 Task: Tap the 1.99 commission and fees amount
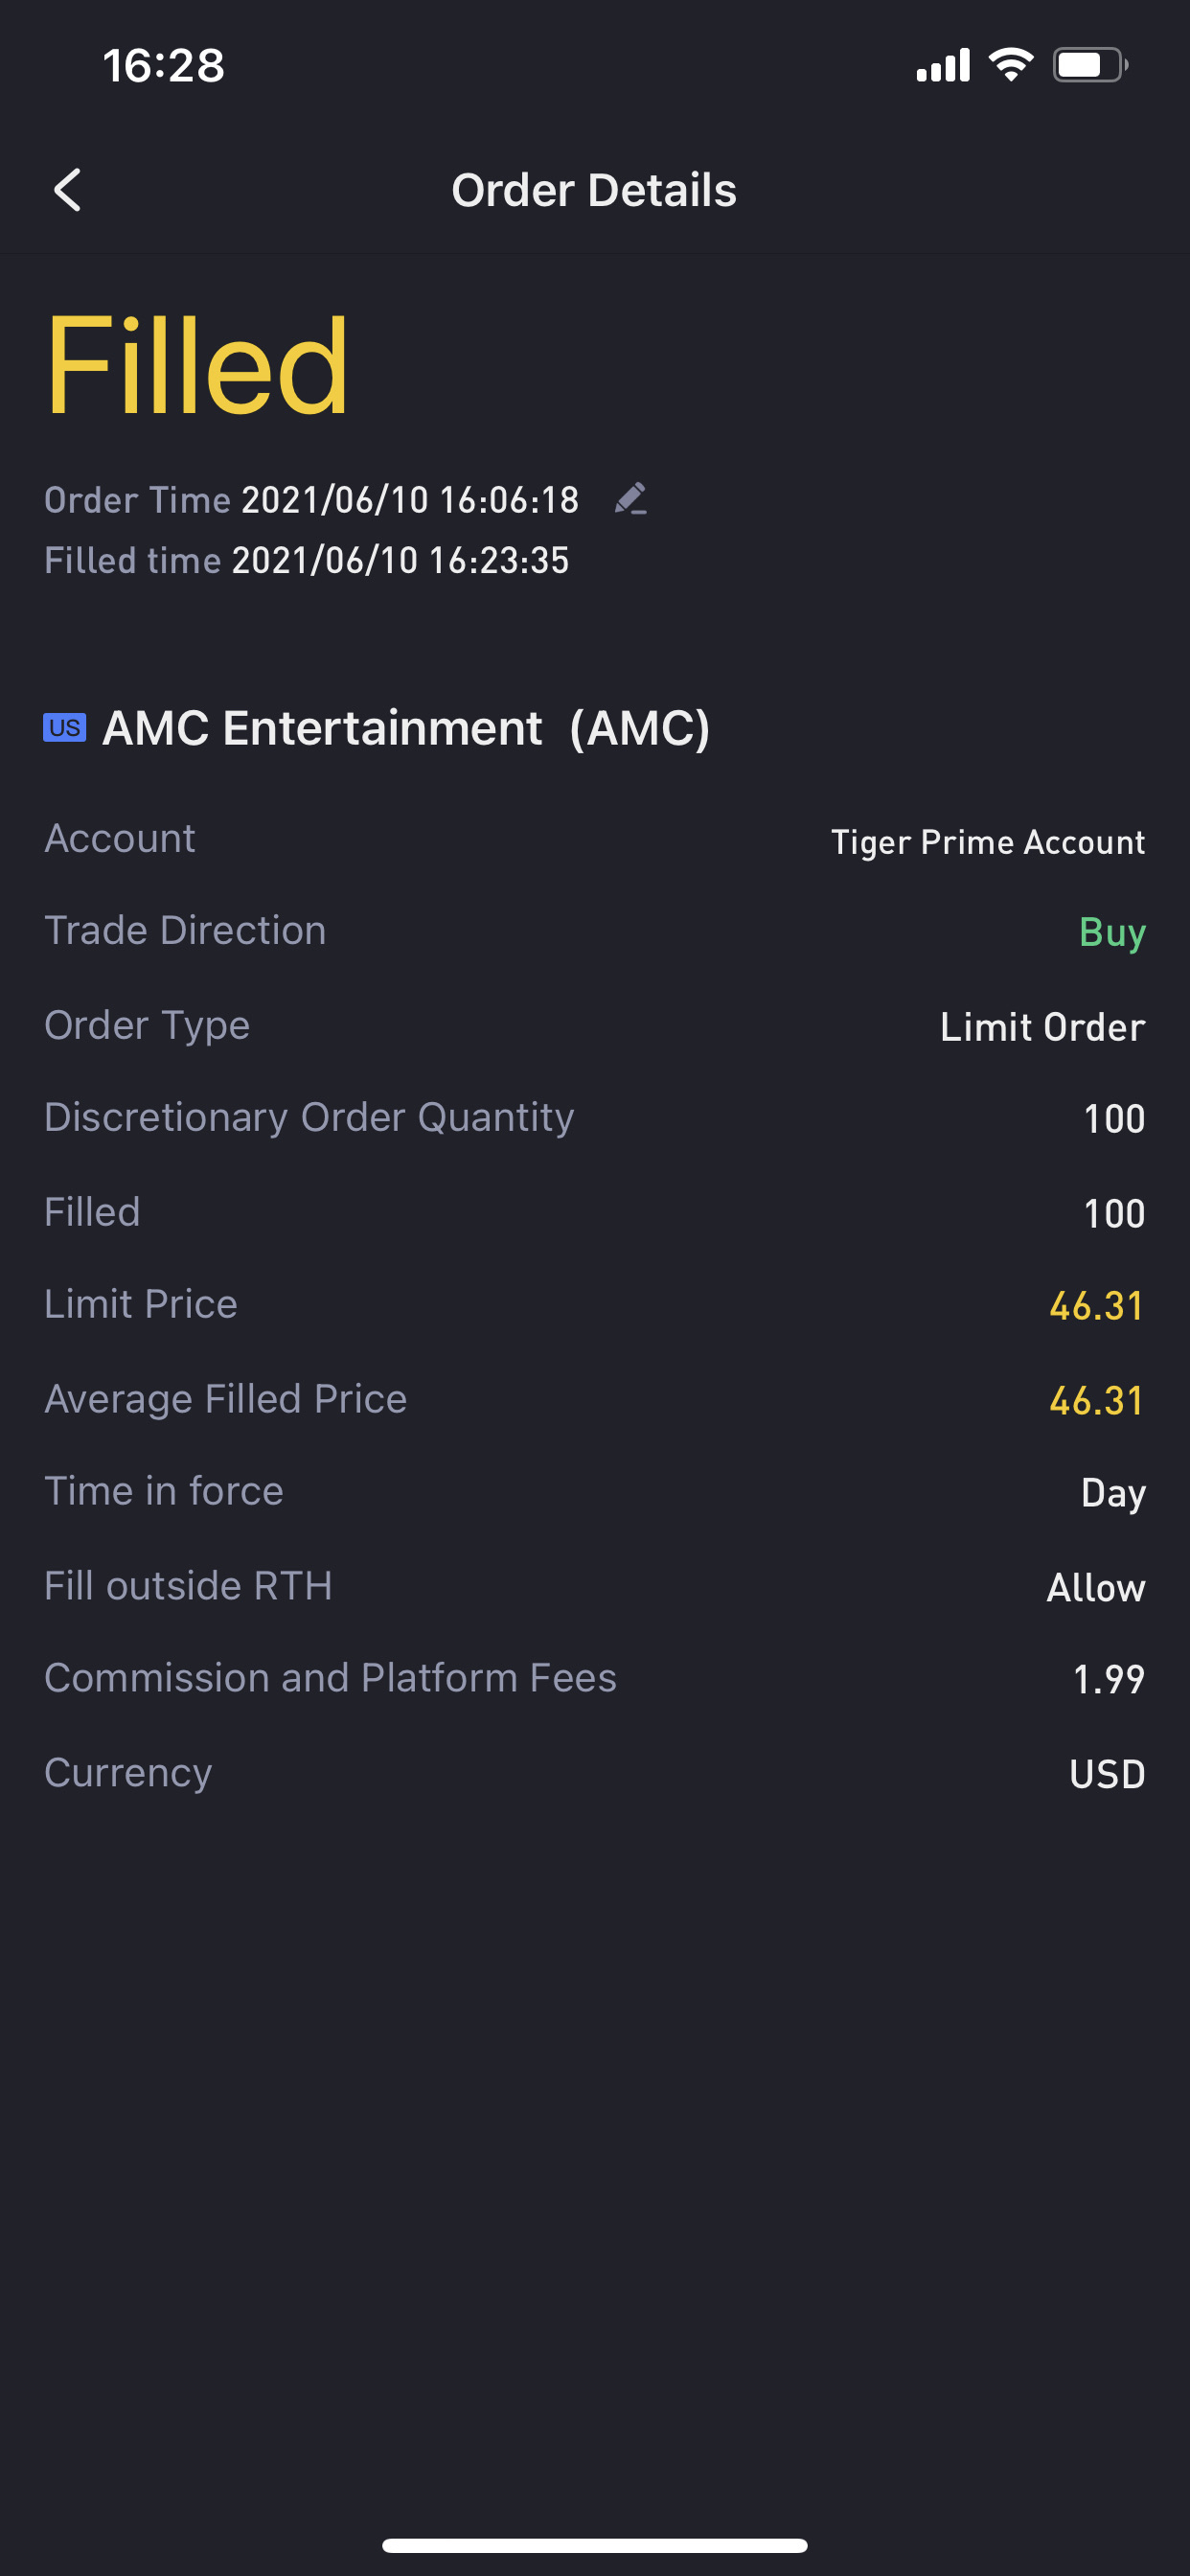point(1107,1679)
